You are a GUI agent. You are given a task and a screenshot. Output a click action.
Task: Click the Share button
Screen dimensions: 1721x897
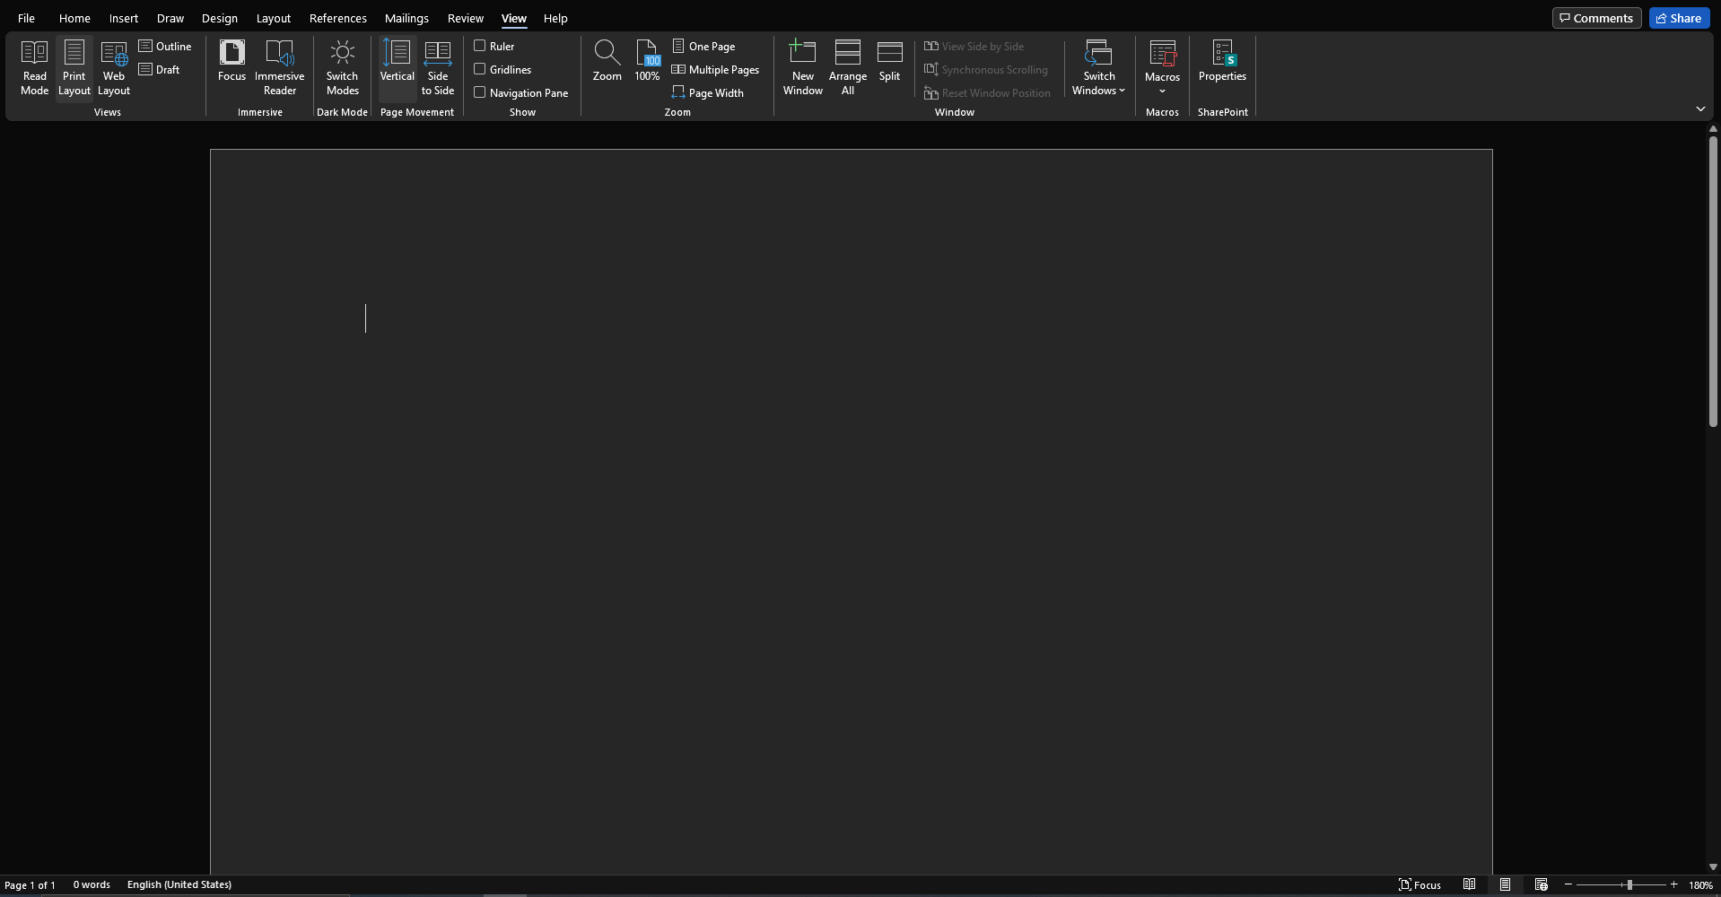point(1678,17)
